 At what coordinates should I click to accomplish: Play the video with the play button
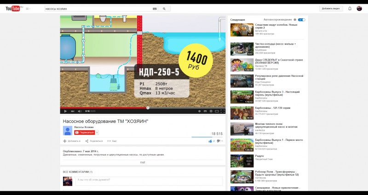65,111
